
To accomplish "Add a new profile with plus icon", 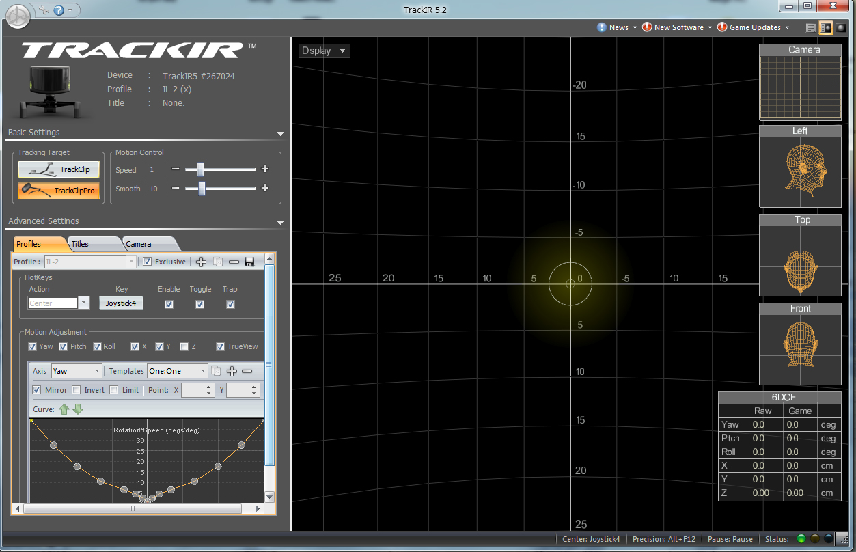I will pos(201,262).
